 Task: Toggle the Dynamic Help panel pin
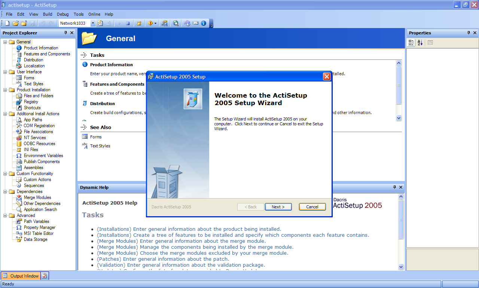[x=394, y=187]
